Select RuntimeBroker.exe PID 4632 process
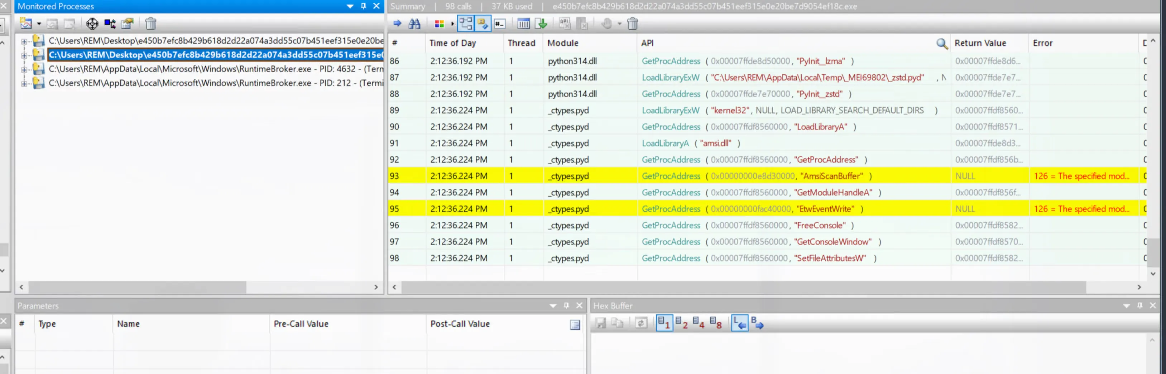This screenshot has width=1166, height=374. 216,69
